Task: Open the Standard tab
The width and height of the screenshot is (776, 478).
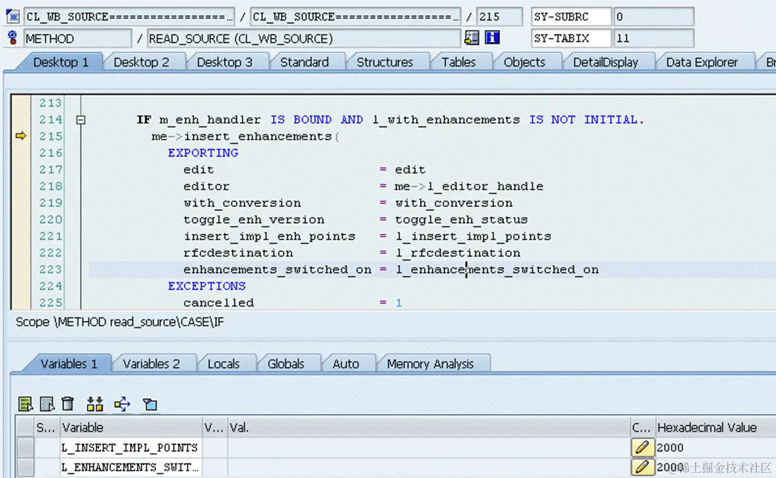Action: pyautogui.click(x=304, y=62)
